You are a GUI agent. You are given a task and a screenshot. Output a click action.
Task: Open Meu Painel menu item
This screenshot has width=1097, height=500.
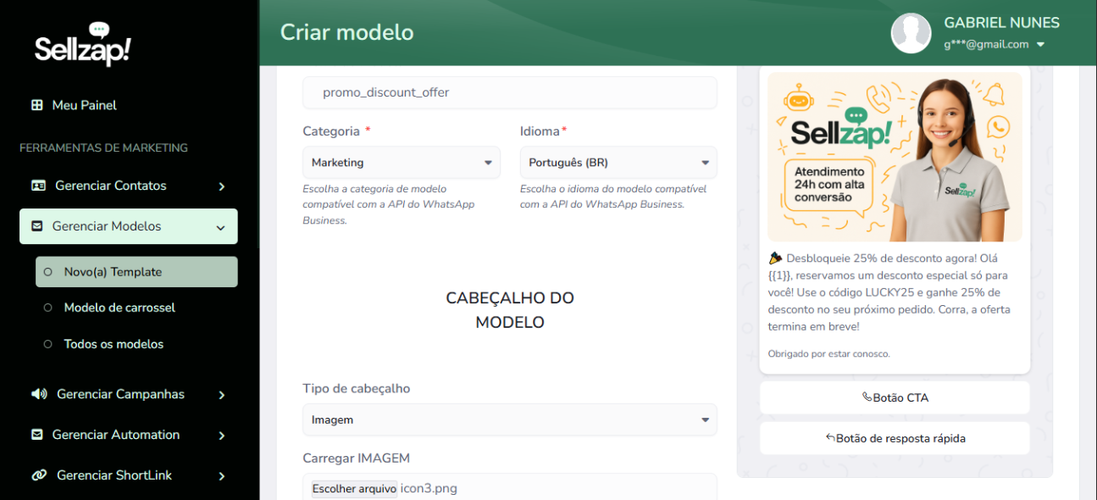click(84, 105)
